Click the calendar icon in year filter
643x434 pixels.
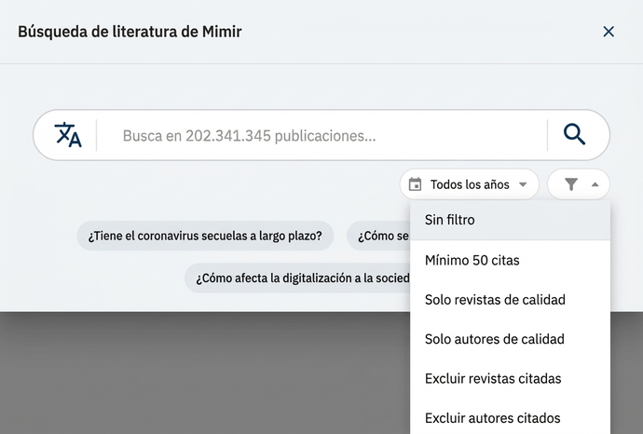click(415, 184)
